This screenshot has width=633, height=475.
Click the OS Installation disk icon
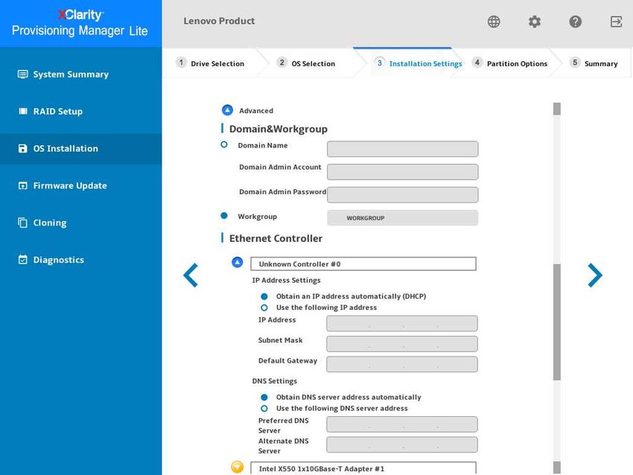click(x=22, y=148)
